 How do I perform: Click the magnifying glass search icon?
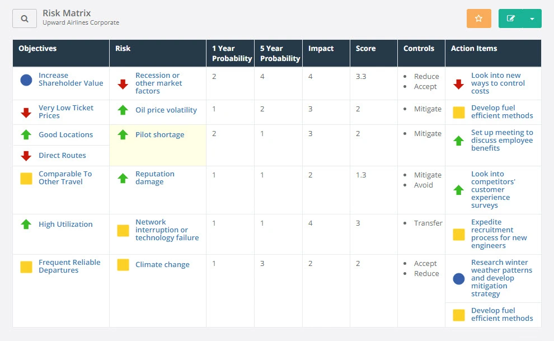pos(24,18)
